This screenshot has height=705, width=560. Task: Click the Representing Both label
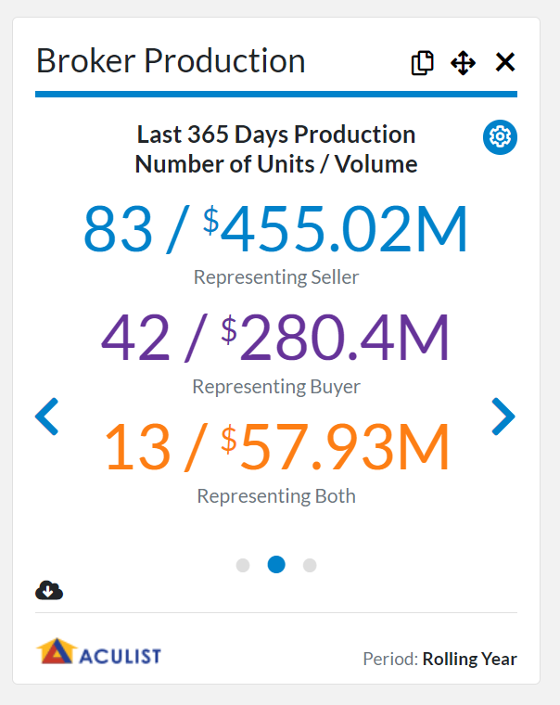pyautogui.click(x=276, y=496)
